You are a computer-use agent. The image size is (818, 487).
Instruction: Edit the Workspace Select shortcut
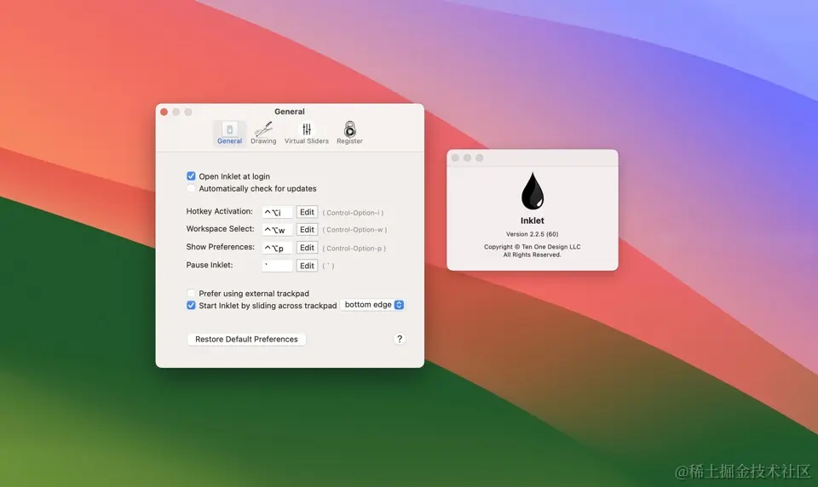307,229
